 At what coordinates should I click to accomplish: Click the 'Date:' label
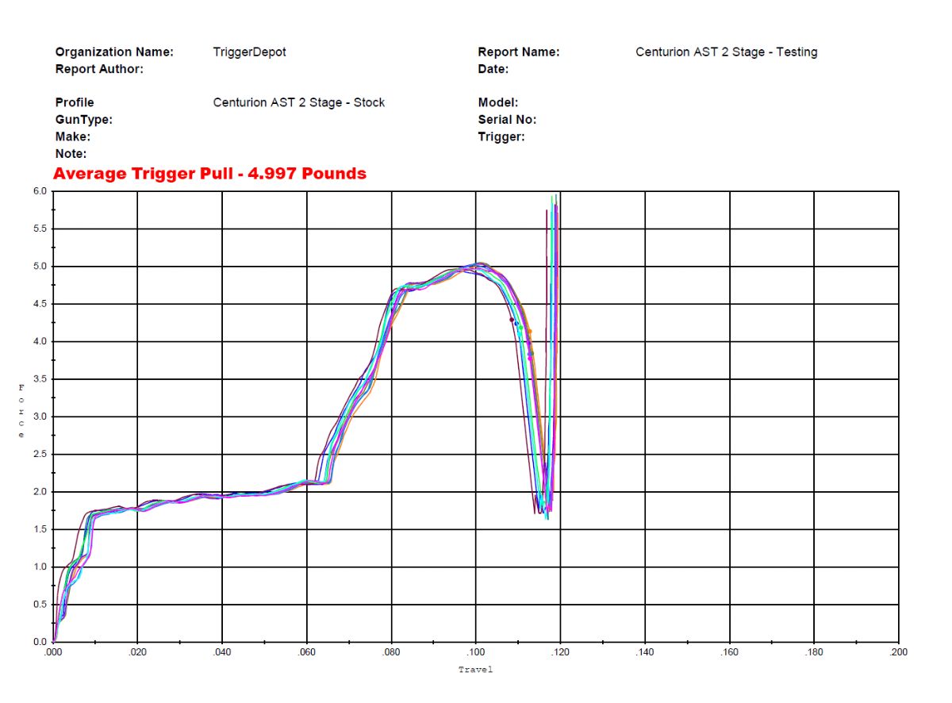tap(493, 69)
